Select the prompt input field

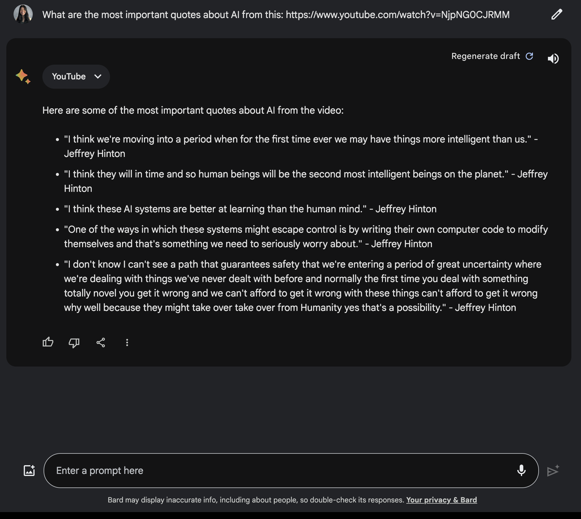point(291,470)
